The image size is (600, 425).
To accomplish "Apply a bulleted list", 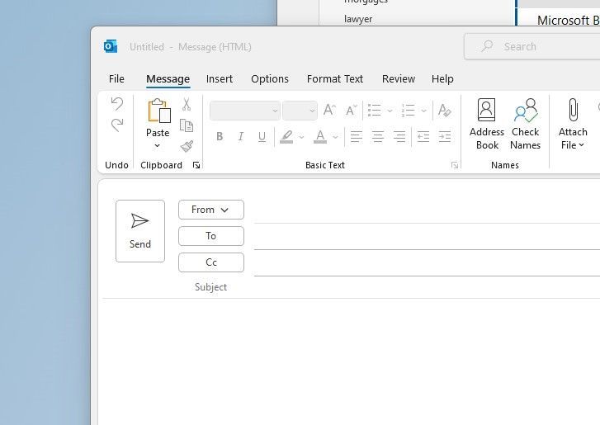I will (374, 111).
